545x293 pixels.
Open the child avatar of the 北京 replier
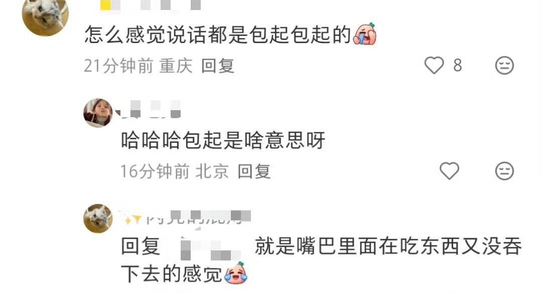(x=98, y=113)
